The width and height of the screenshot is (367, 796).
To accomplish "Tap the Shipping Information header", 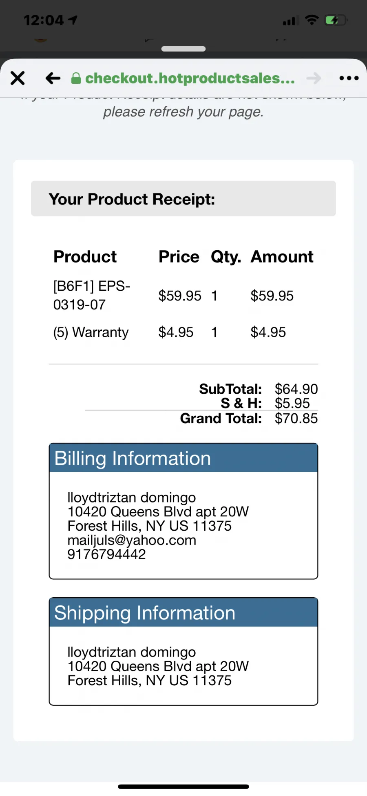I will tap(183, 612).
